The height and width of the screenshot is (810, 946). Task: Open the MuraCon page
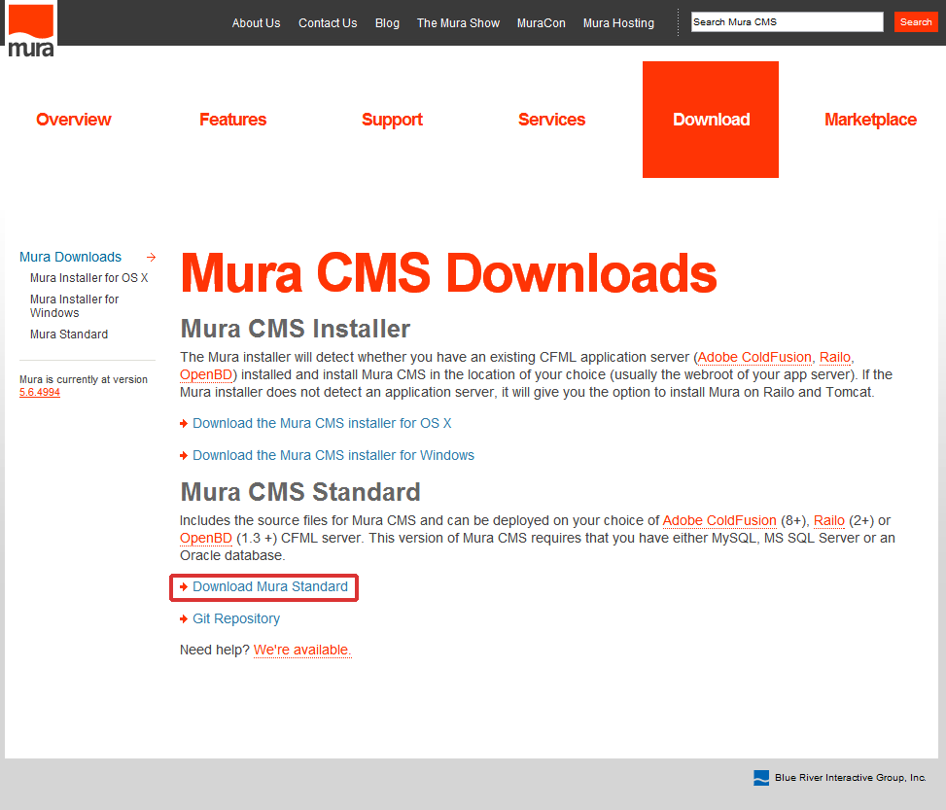541,23
